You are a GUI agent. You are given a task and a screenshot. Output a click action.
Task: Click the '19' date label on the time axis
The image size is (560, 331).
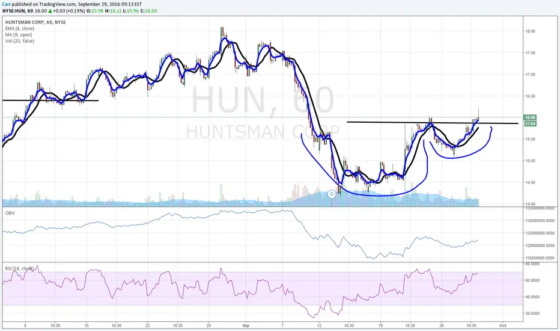point(380,326)
